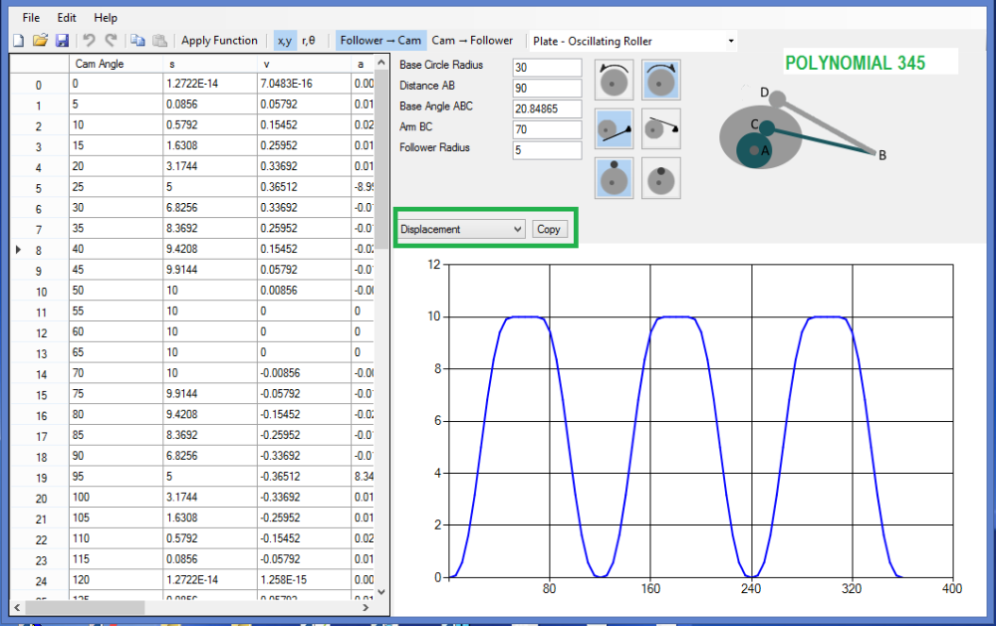Image resolution: width=996 pixels, height=626 pixels.
Task: Select the roller-inside-cam option icon
Action: tap(660, 178)
